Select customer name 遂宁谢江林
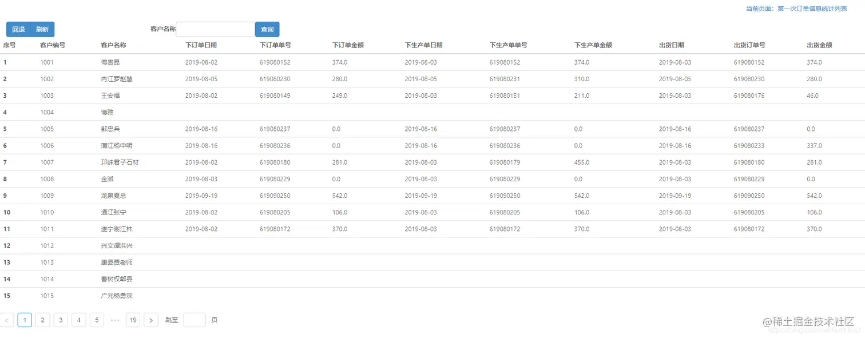865x338 pixels. 117,229
